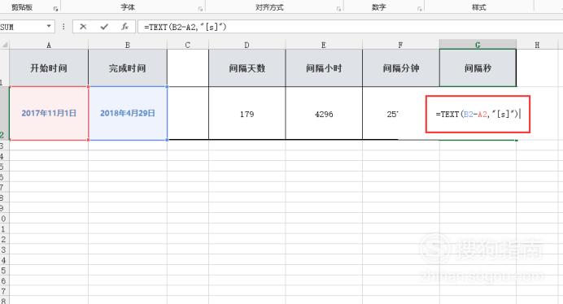Click the Select All corner triangle
This screenshot has height=304, width=563.
pos(5,45)
